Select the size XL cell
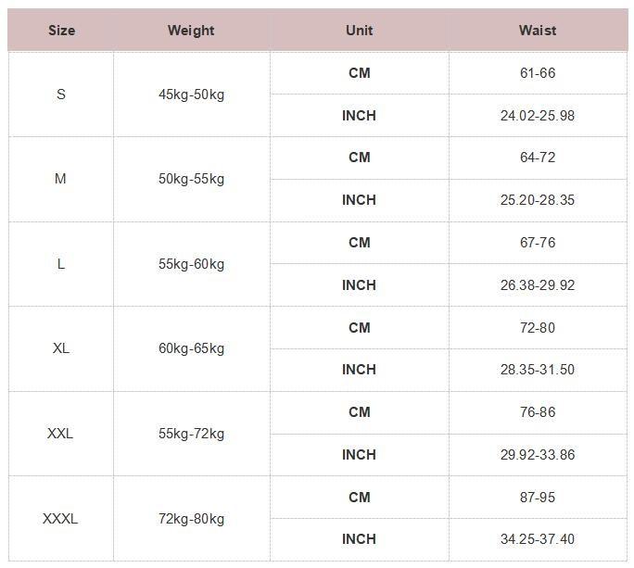The height and width of the screenshot is (568, 634). coord(61,348)
